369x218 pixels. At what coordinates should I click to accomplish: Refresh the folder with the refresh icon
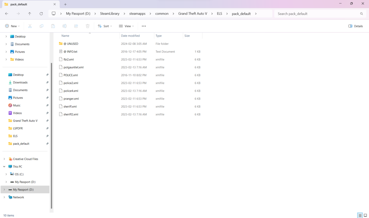point(41,13)
